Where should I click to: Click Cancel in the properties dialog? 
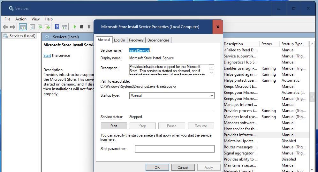[183, 168]
